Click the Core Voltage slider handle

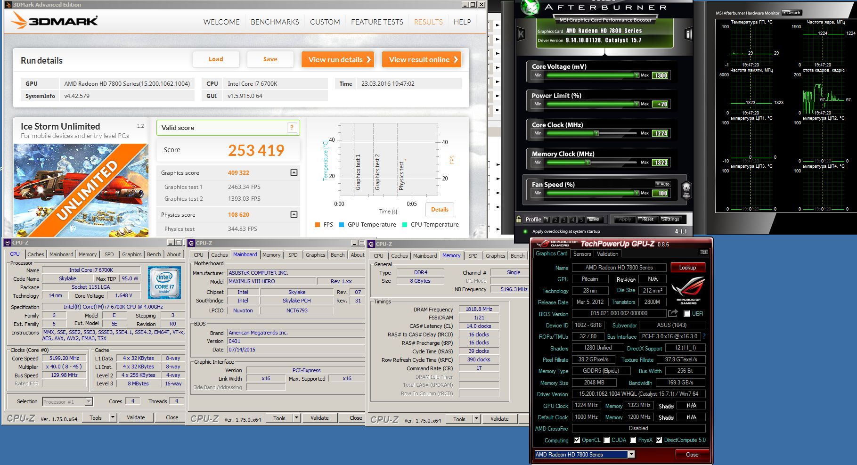tap(637, 75)
